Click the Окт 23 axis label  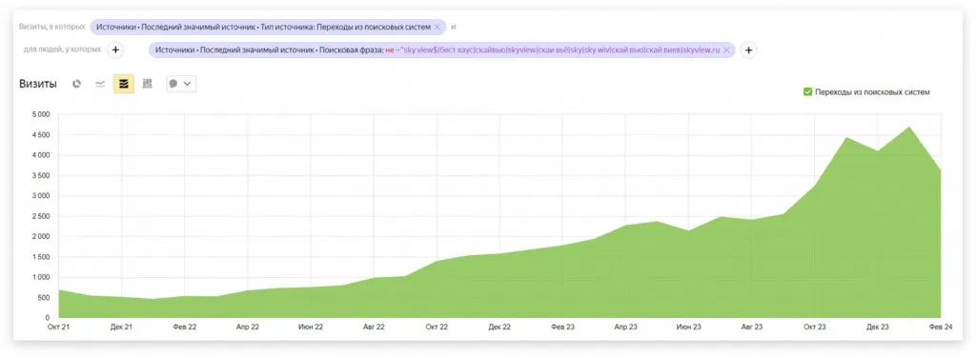click(x=815, y=327)
